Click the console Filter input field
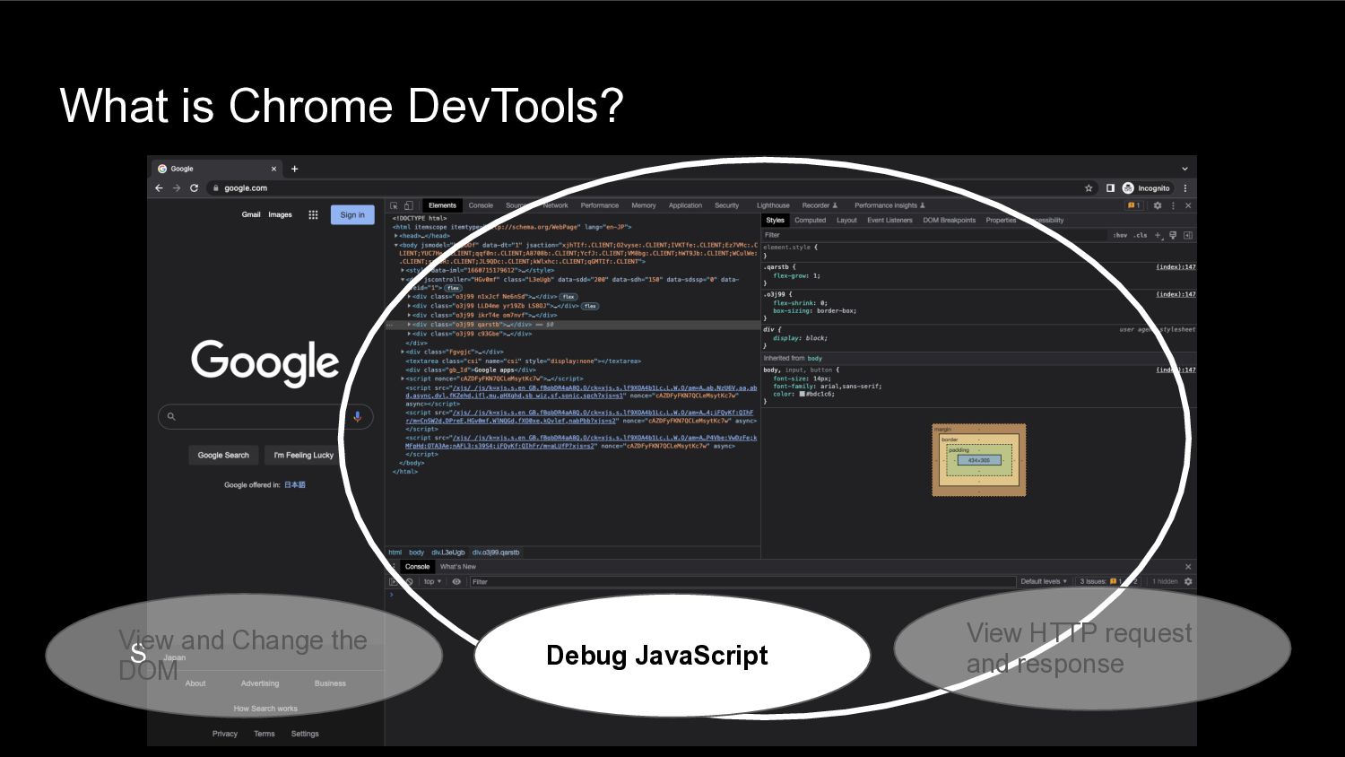The image size is (1345, 757). point(742,581)
